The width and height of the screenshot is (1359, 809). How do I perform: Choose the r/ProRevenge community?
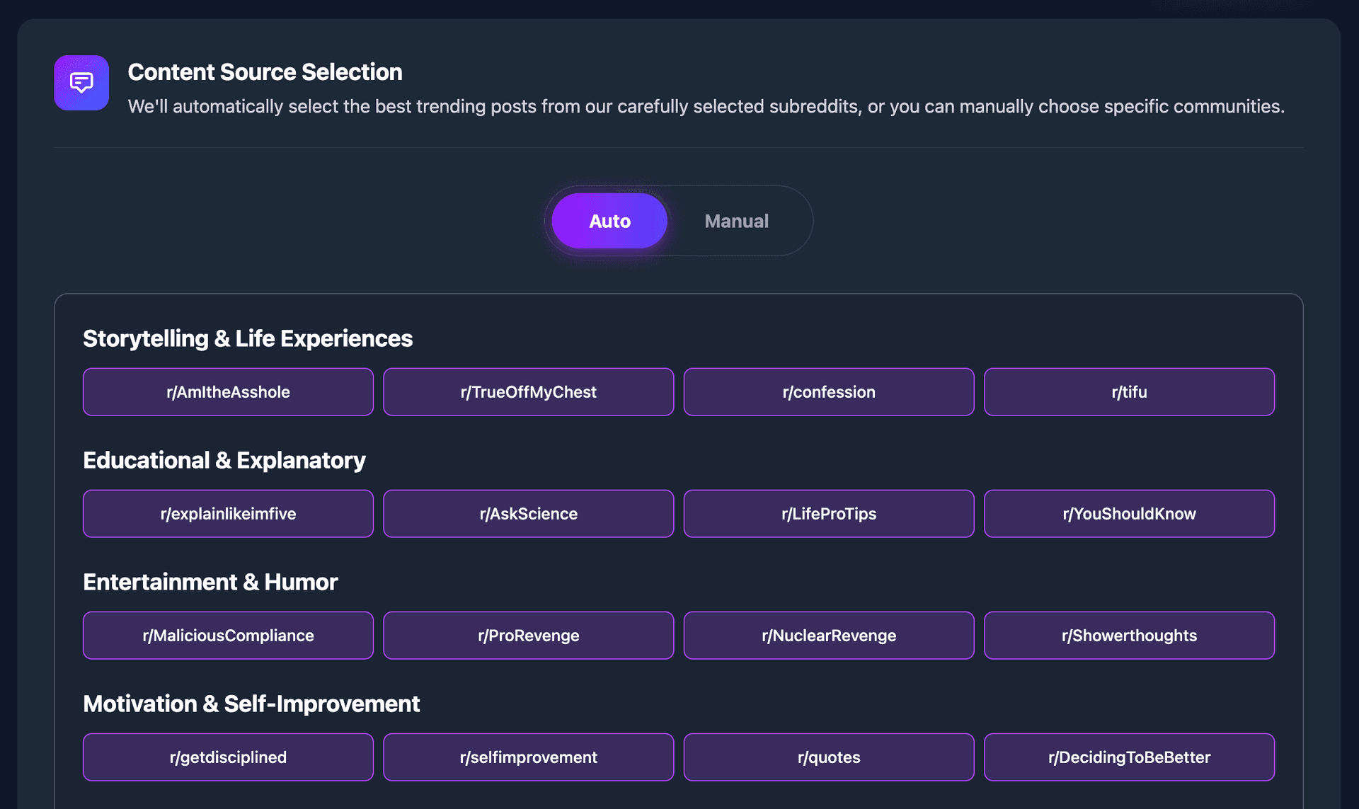pyautogui.click(x=528, y=635)
